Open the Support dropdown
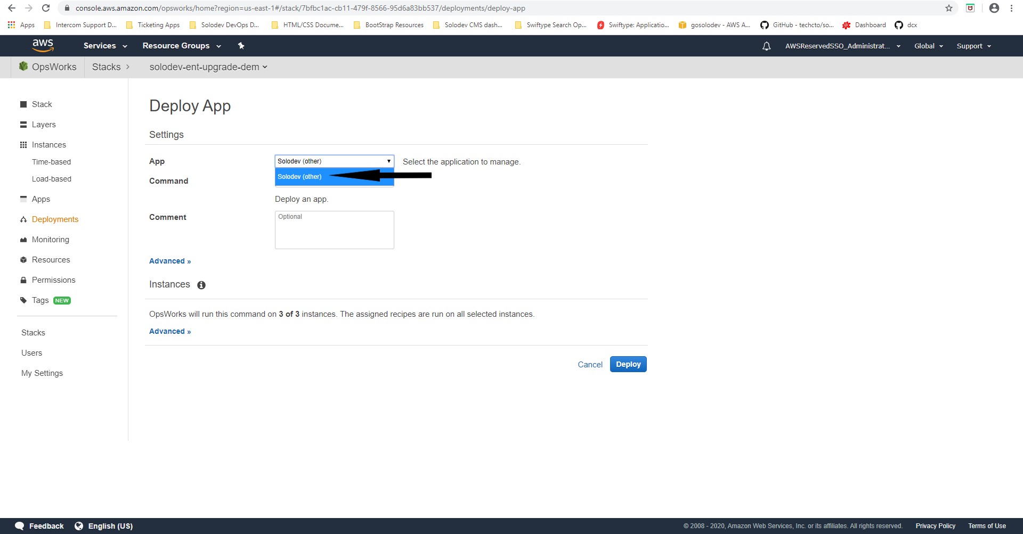The image size is (1023, 534). coord(974,46)
